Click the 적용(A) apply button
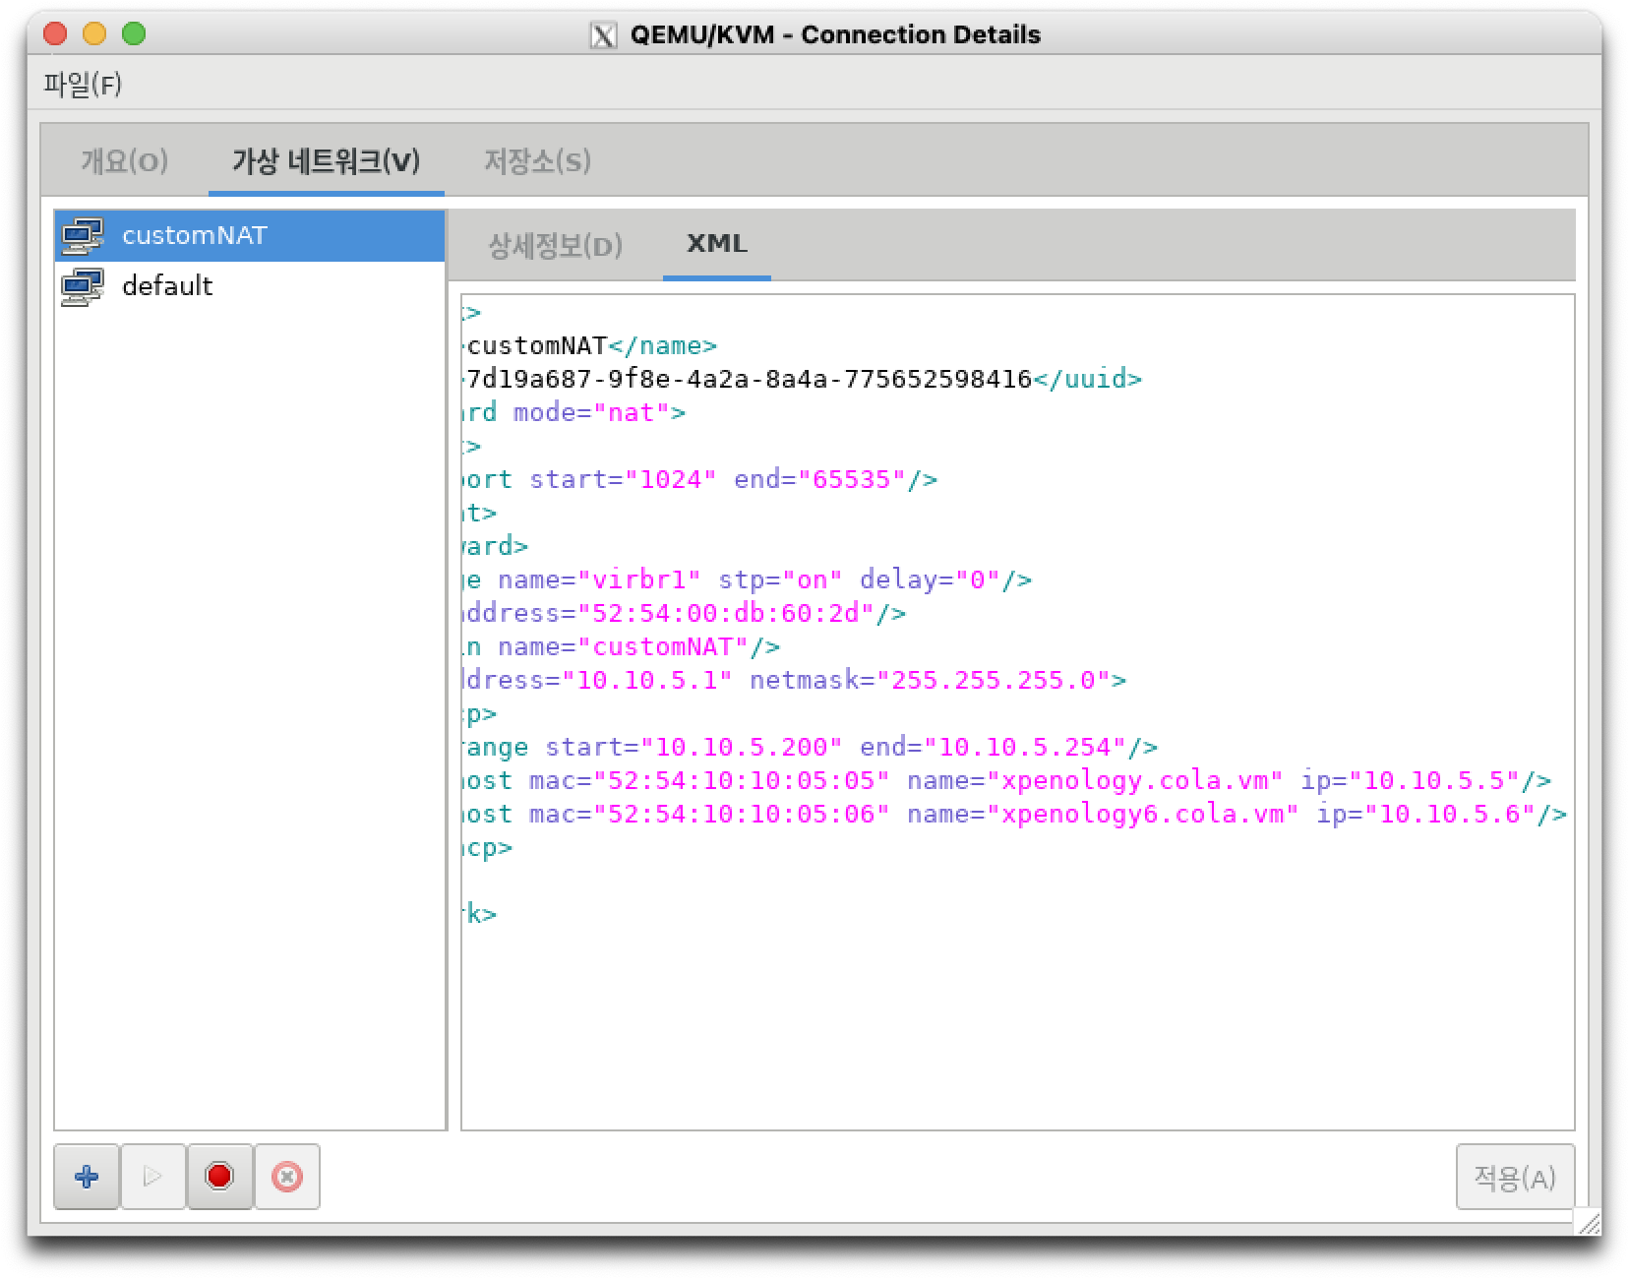The height and width of the screenshot is (1279, 1629). tap(1514, 1176)
